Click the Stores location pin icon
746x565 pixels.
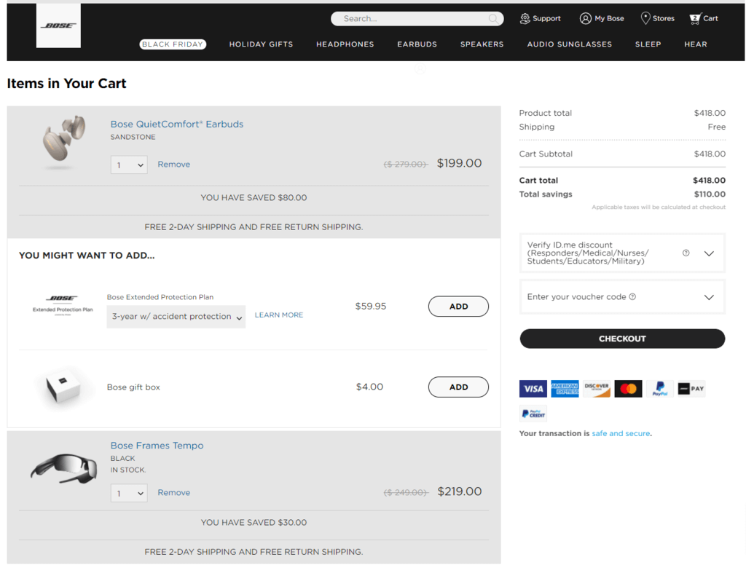[x=645, y=18]
